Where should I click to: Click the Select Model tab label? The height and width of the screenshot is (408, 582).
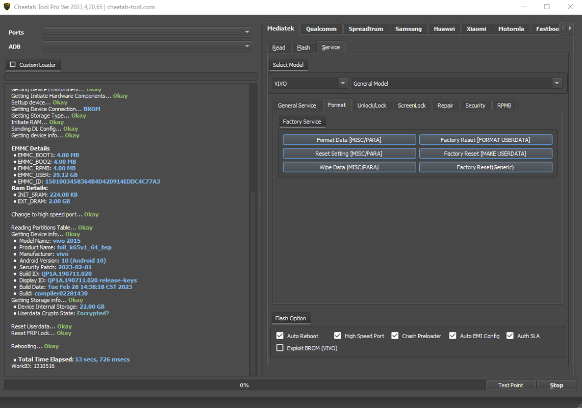[288, 65]
